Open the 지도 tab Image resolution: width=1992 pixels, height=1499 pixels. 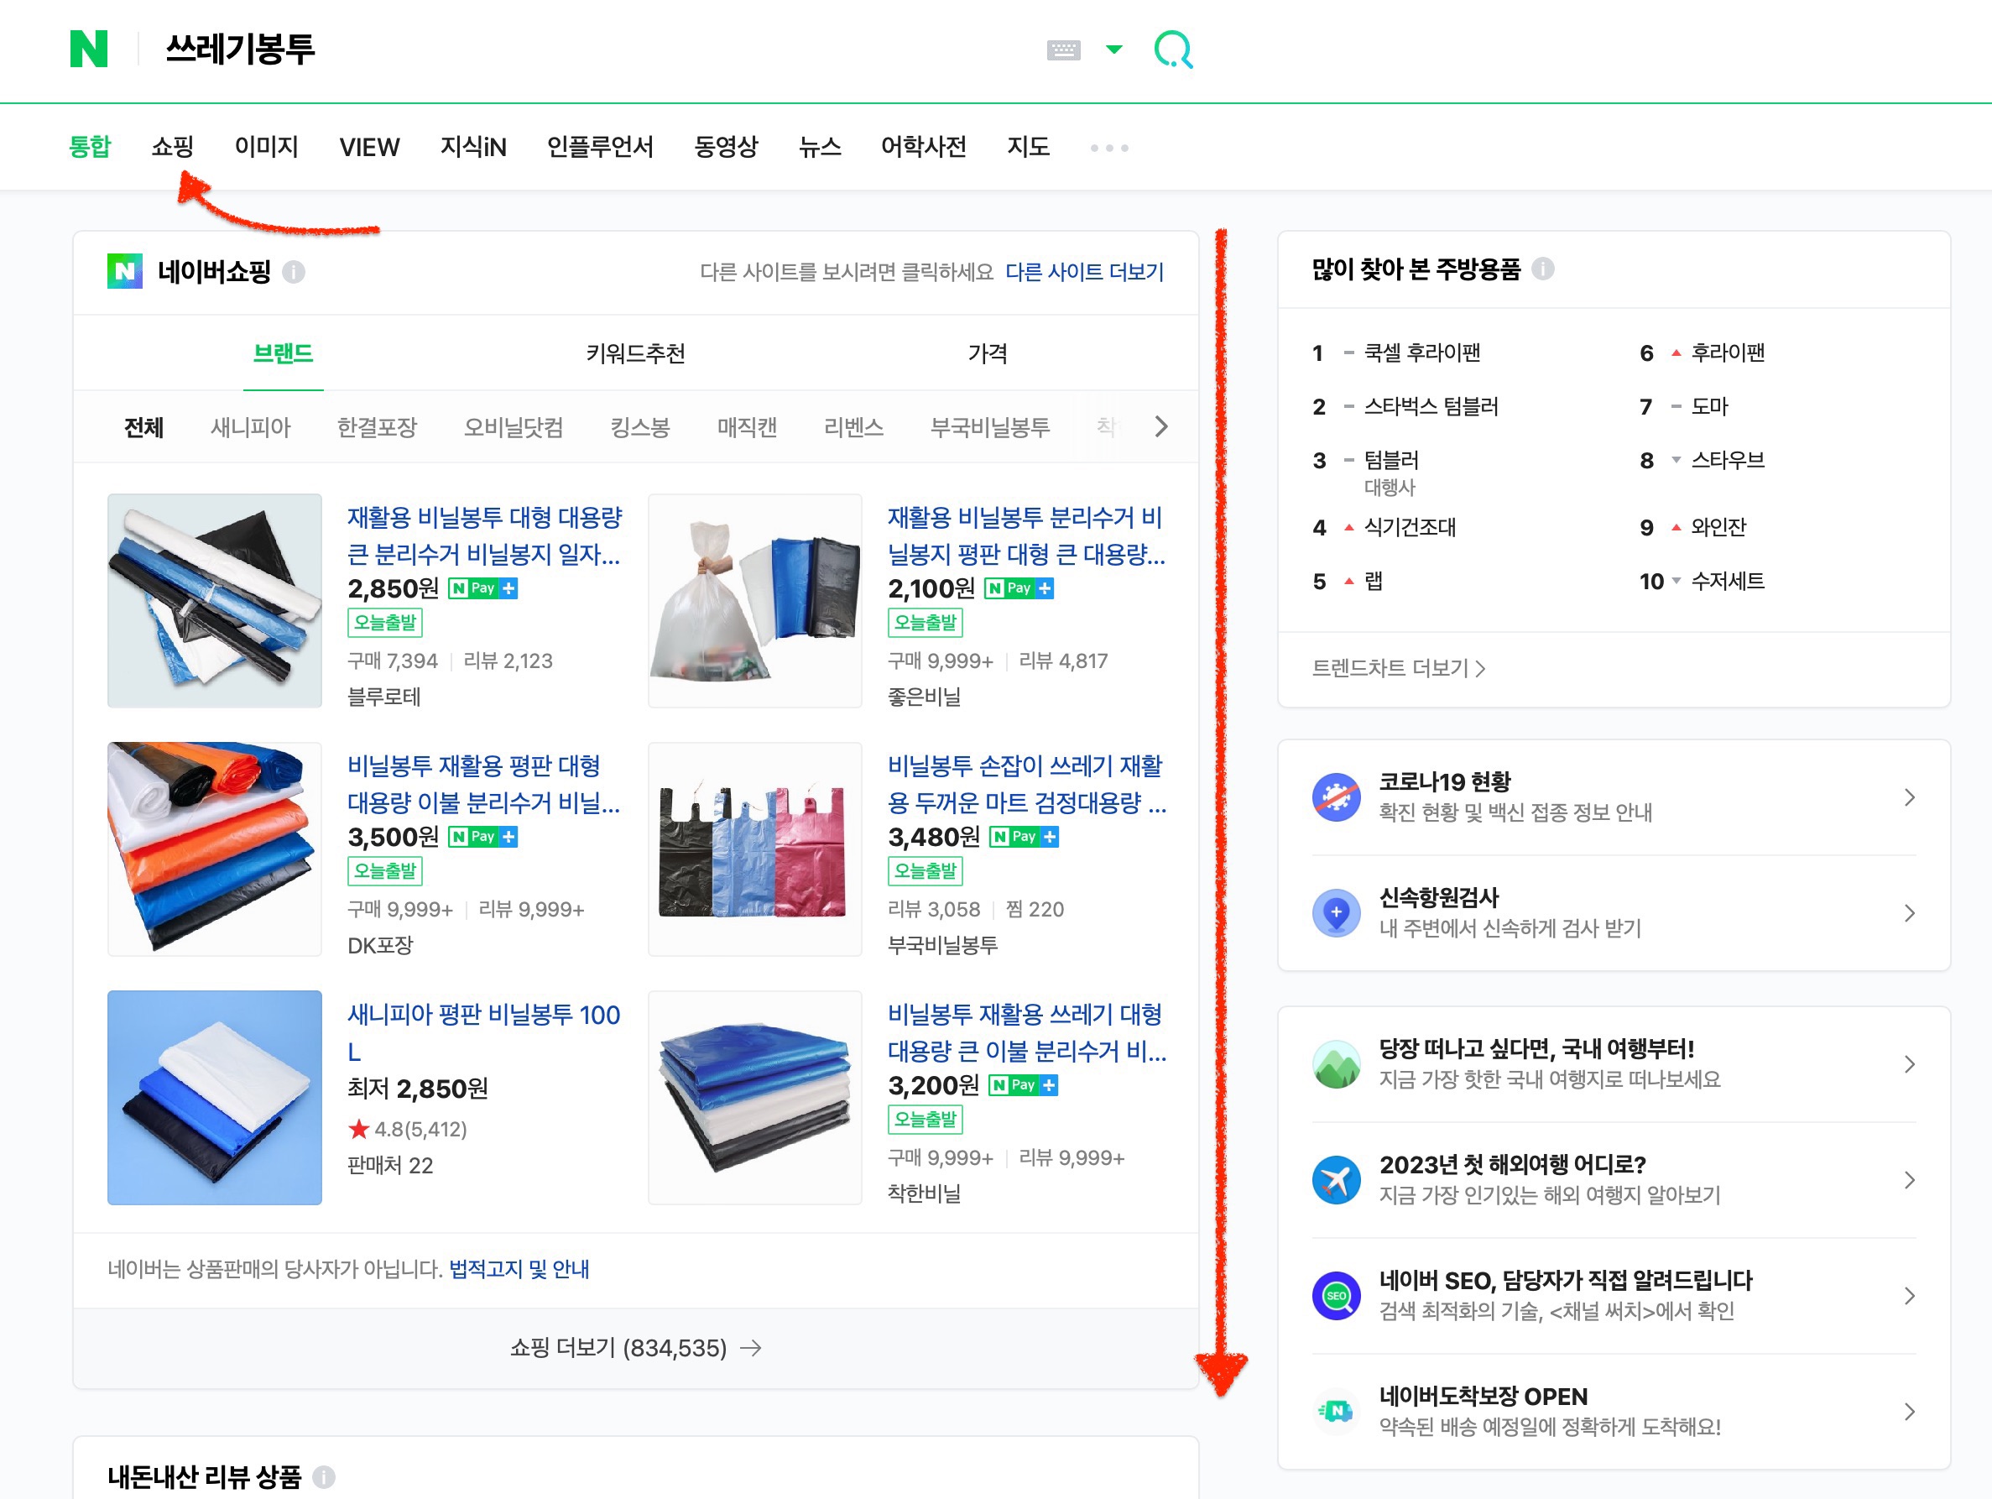(x=1029, y=147)
